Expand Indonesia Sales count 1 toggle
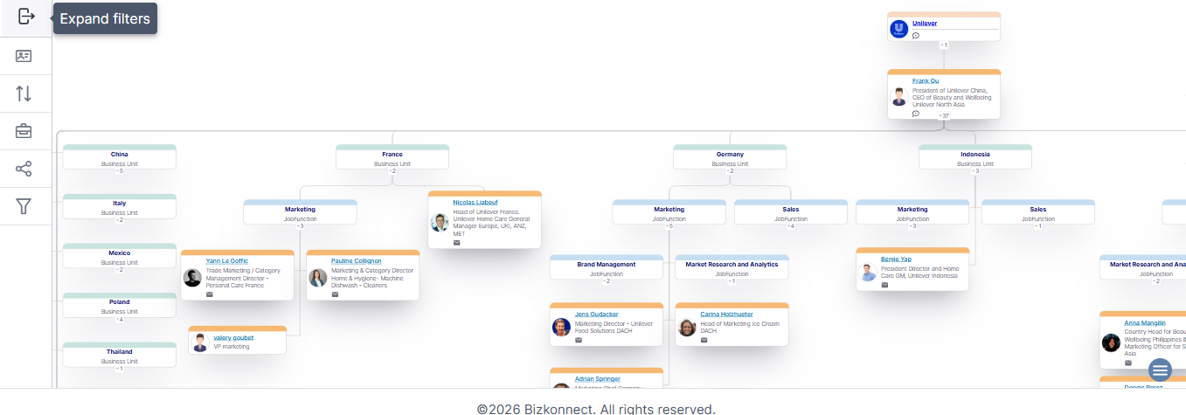1186x415 pixels. [x=1038, y=225]
